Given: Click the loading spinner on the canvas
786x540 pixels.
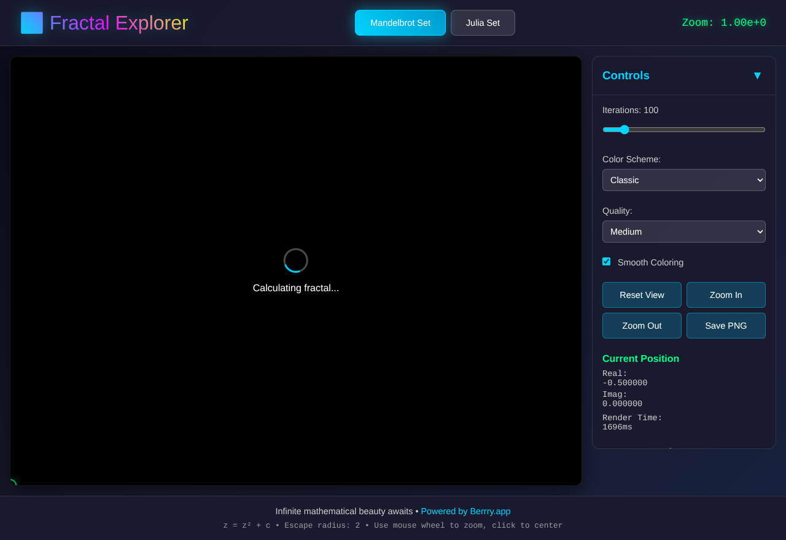Looking at the screenshot, I should 295,260.
